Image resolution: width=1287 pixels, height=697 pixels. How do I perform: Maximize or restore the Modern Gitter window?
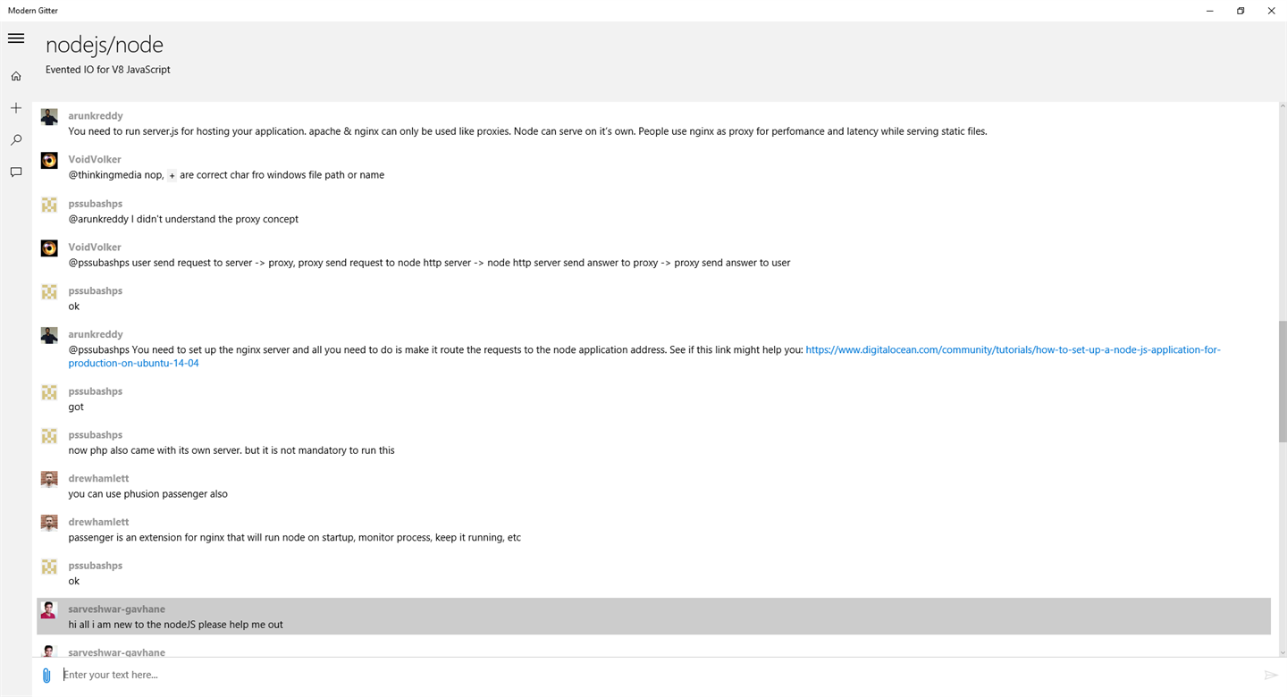1241,11
